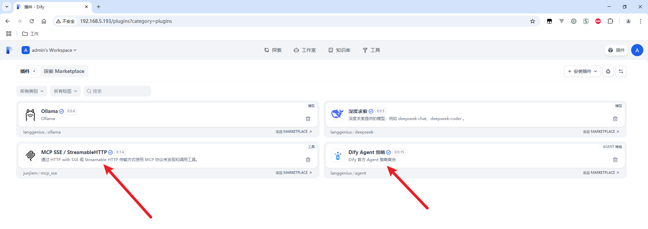Click the 插件 button in header
648x229 pixels.
point(616,50)
